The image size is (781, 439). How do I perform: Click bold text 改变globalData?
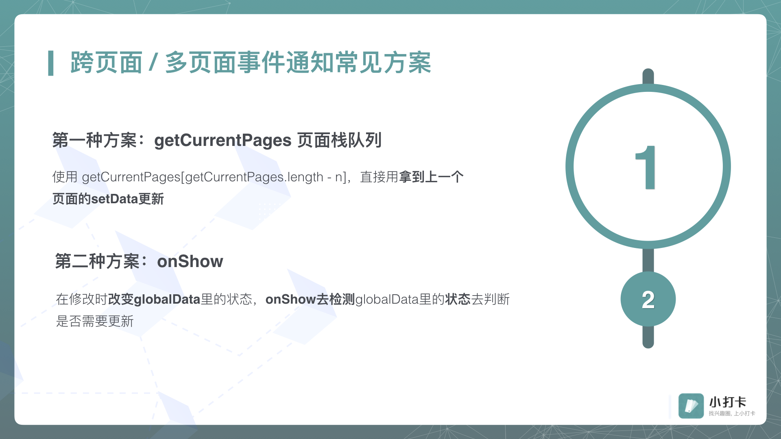154,300
